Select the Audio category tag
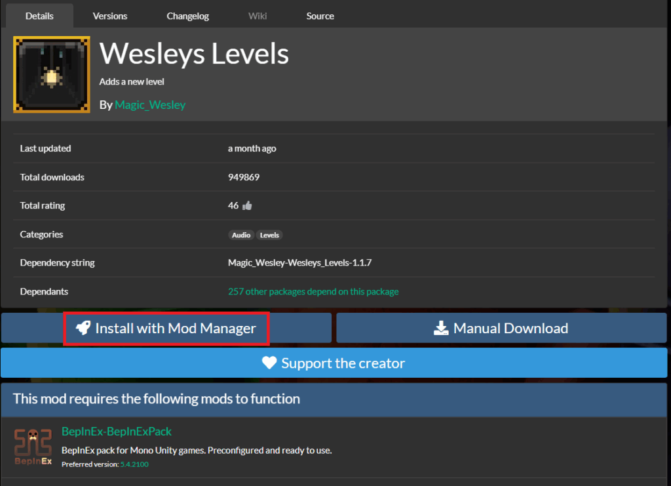The image size is (671, 486). pyautogui.click(x=241, y=235)
